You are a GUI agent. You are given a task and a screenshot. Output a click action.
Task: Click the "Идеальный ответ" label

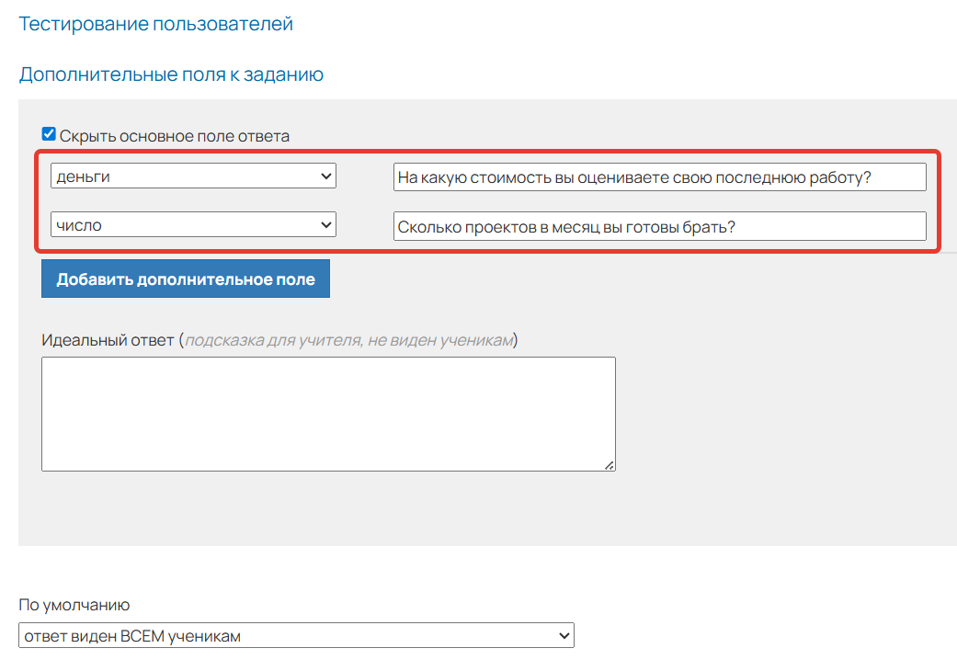tap(108, 340)
